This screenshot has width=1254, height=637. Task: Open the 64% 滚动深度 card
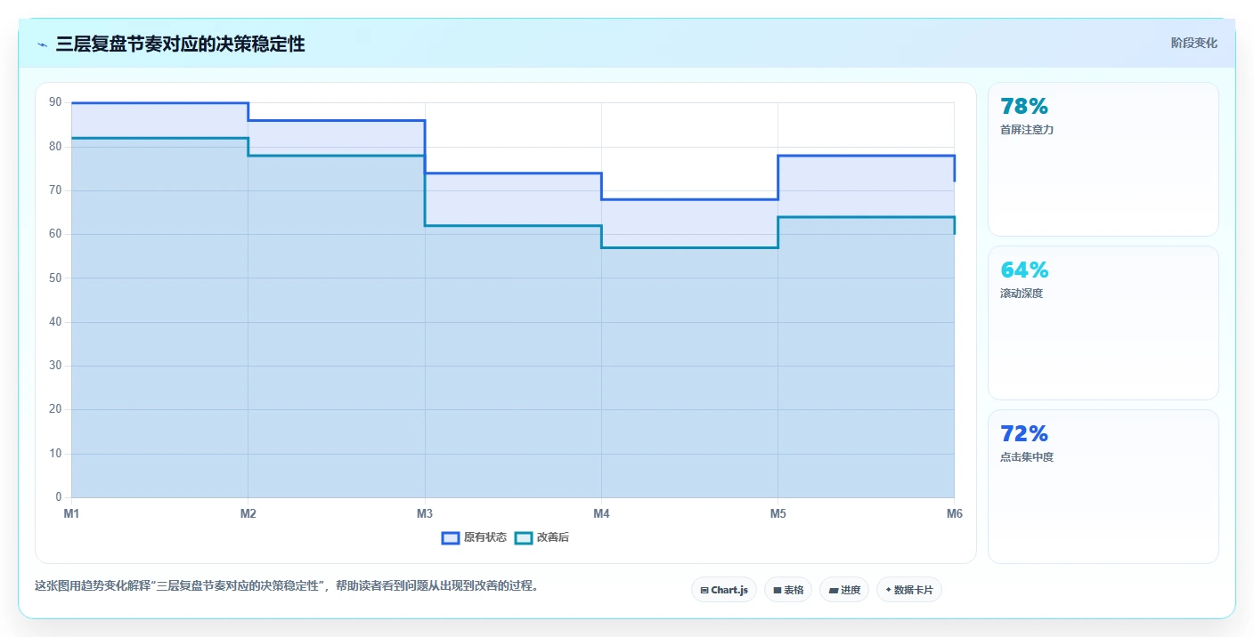click(x=1103, y=323)
